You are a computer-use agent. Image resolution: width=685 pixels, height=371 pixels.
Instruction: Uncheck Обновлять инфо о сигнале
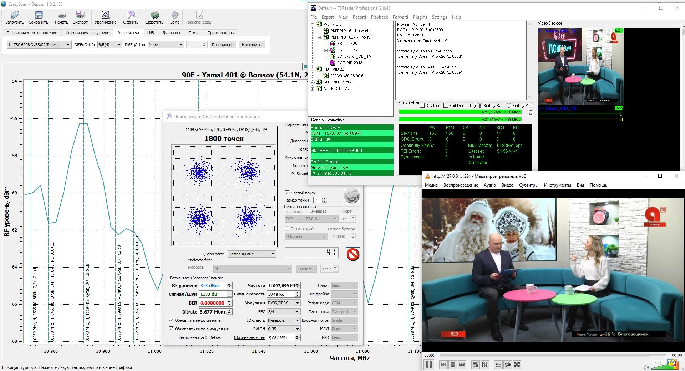pos(171,320)
